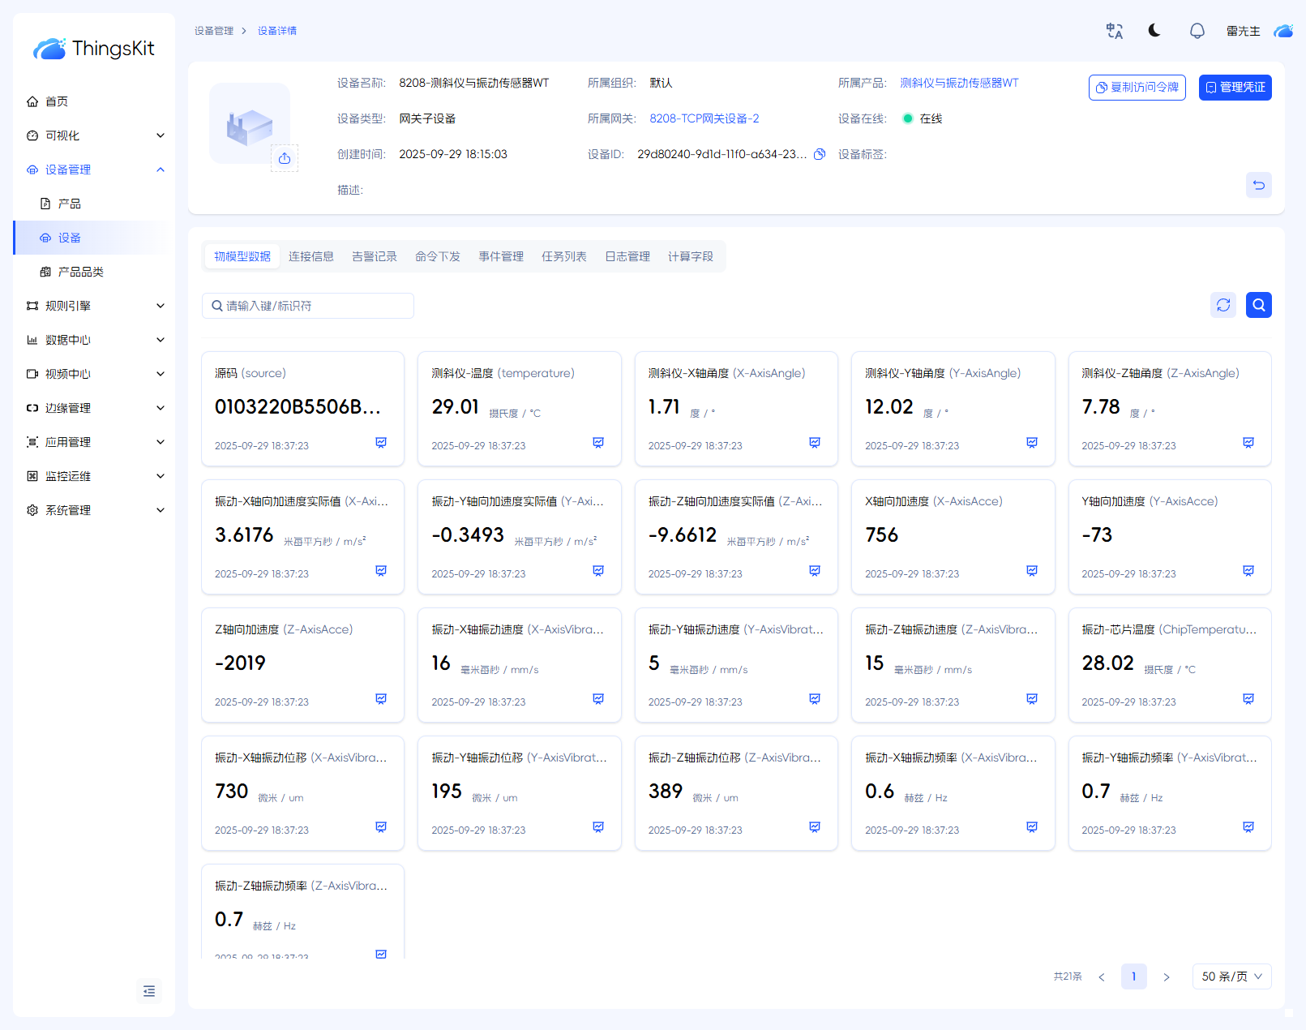Copy the device ID
The width and height of the screenshot is (1306, 1030).
(x=820, y=154)
